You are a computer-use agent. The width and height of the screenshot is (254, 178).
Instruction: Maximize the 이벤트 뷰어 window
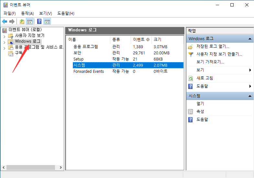[x=232, y=5]
